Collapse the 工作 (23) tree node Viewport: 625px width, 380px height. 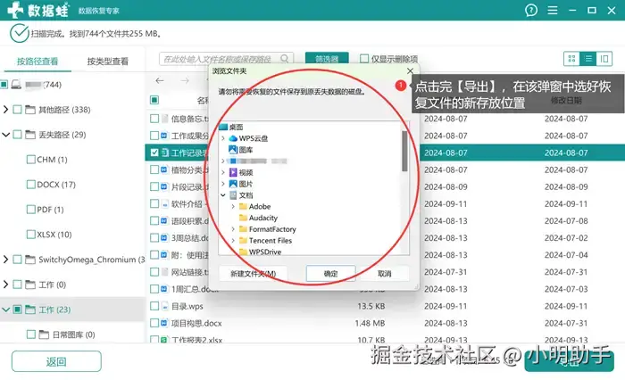click(x=5, y=310)
